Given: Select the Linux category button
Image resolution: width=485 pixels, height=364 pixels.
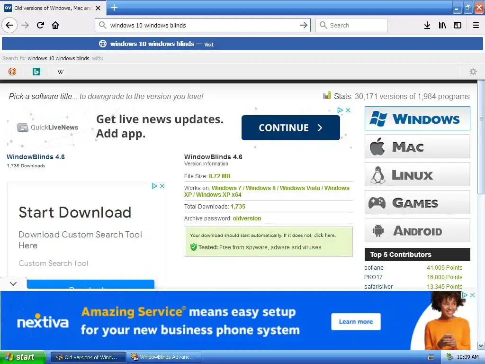Looking at the screenshot, I should (x=417, y=174).
